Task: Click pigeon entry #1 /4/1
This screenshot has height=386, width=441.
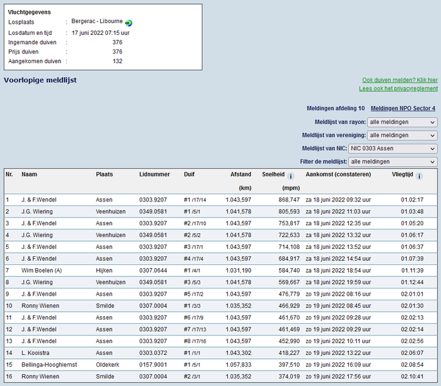Action: coord(192,271)
